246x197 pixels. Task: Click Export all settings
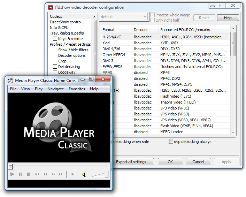pos(132,162)
